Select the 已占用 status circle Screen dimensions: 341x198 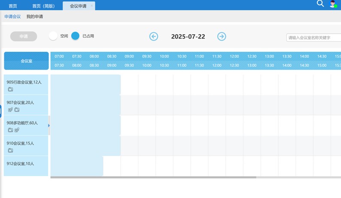(76, 36)
